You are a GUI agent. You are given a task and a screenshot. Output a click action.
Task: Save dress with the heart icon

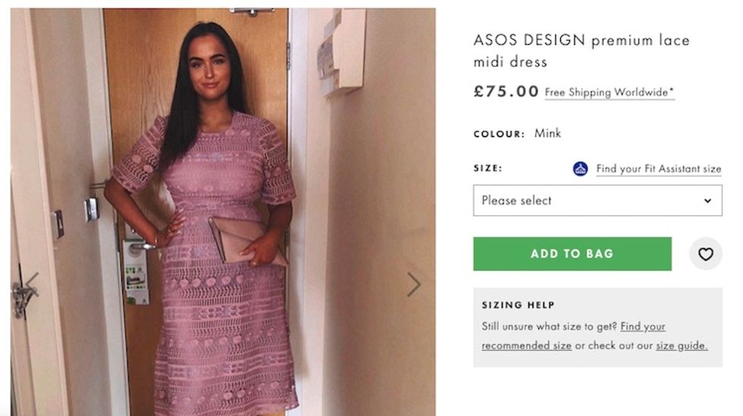click(x=705, y=254)
